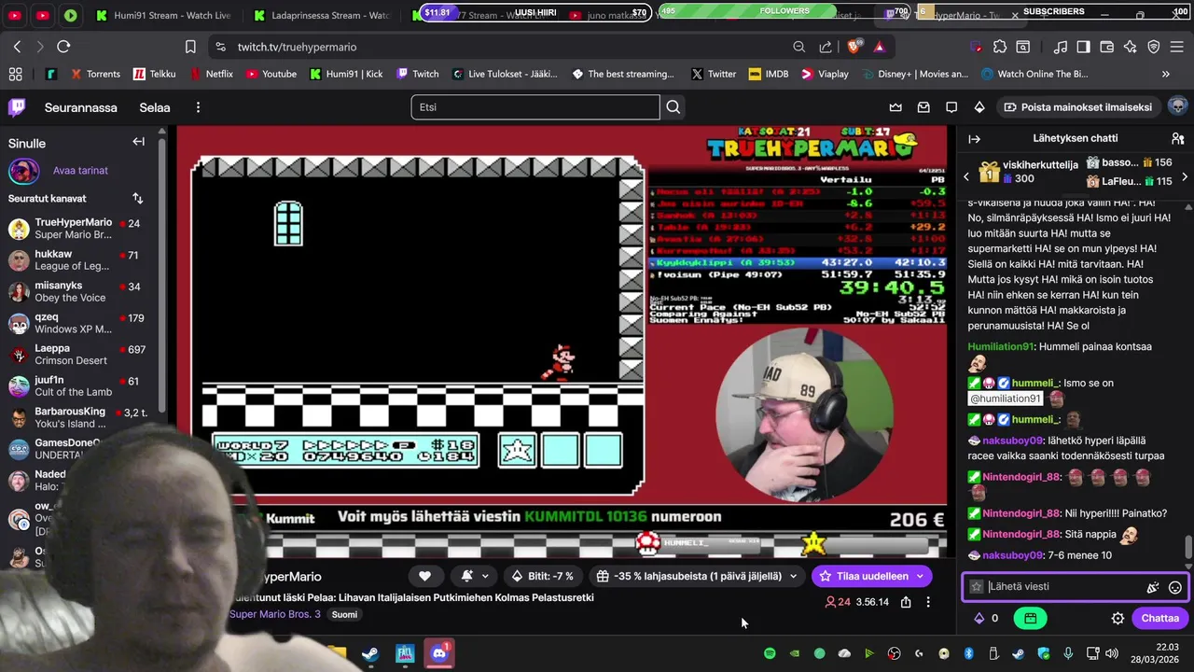Open hukkaw channel in sidebar
The height and width of the screenshot is (672, 1194).
click(x=80, y=260)
